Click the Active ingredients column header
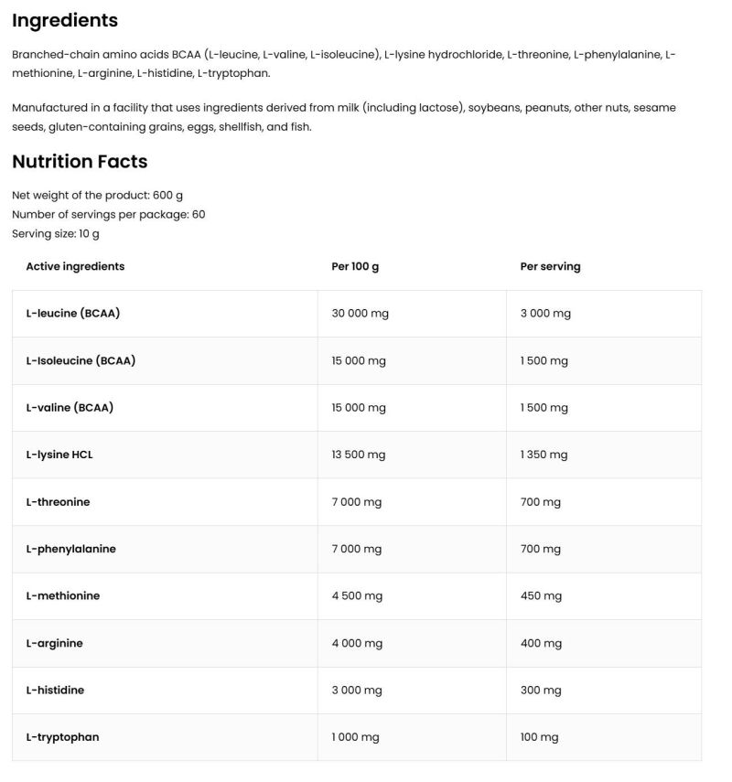 tap(75, 266)
